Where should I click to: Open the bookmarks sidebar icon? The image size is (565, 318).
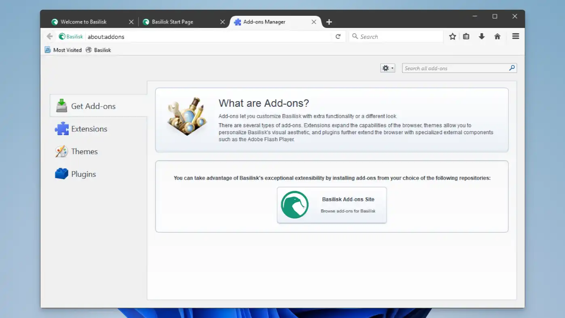(466, 36)
